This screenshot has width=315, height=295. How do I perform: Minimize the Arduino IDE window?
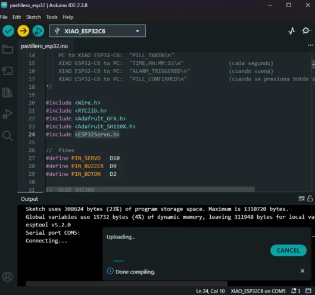coord(270,5)
